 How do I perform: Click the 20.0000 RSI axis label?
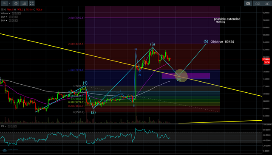click(x=266, y=146)
